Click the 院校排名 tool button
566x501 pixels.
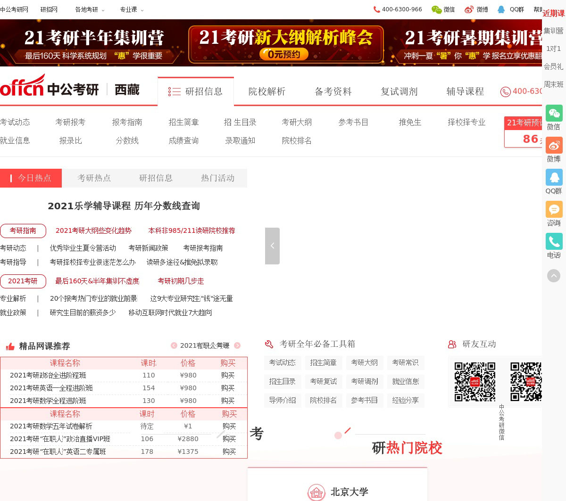[x=323, y=400]
